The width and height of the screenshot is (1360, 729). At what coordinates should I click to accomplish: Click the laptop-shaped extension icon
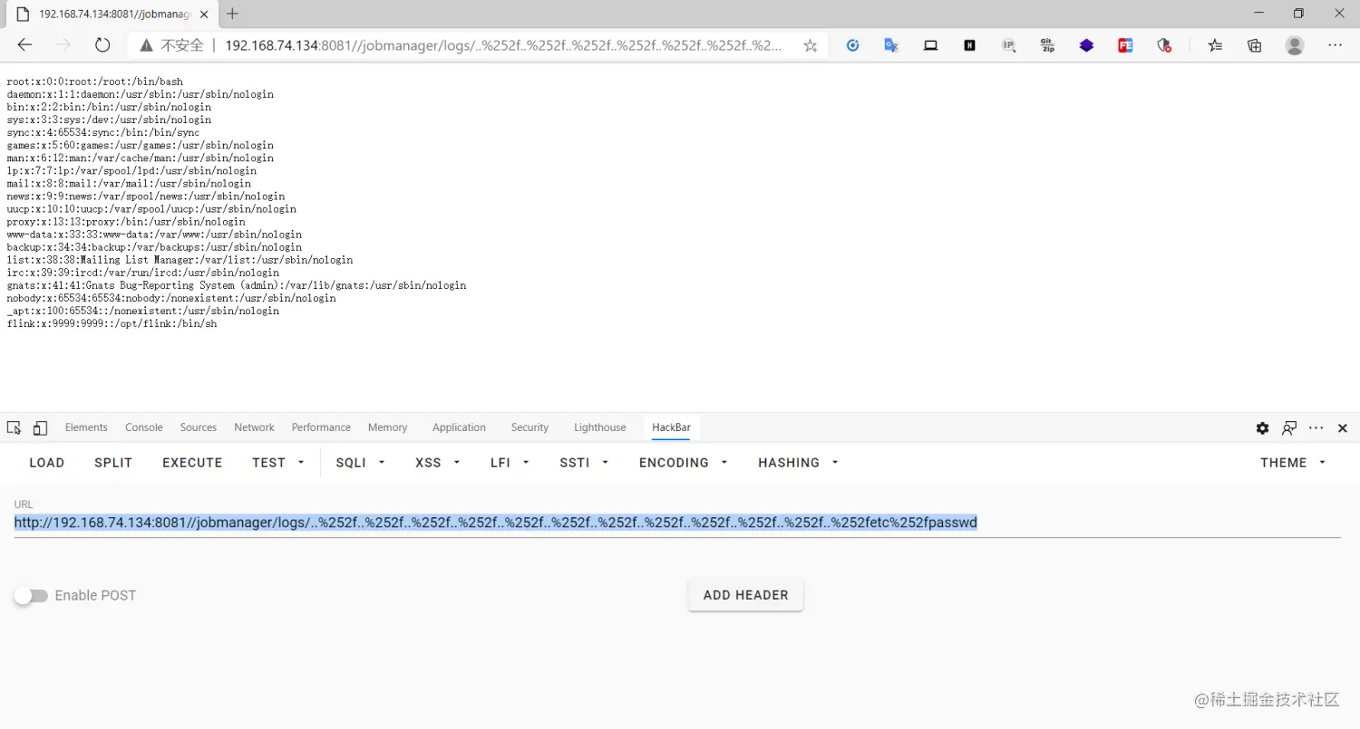click(x=930, y=45)
